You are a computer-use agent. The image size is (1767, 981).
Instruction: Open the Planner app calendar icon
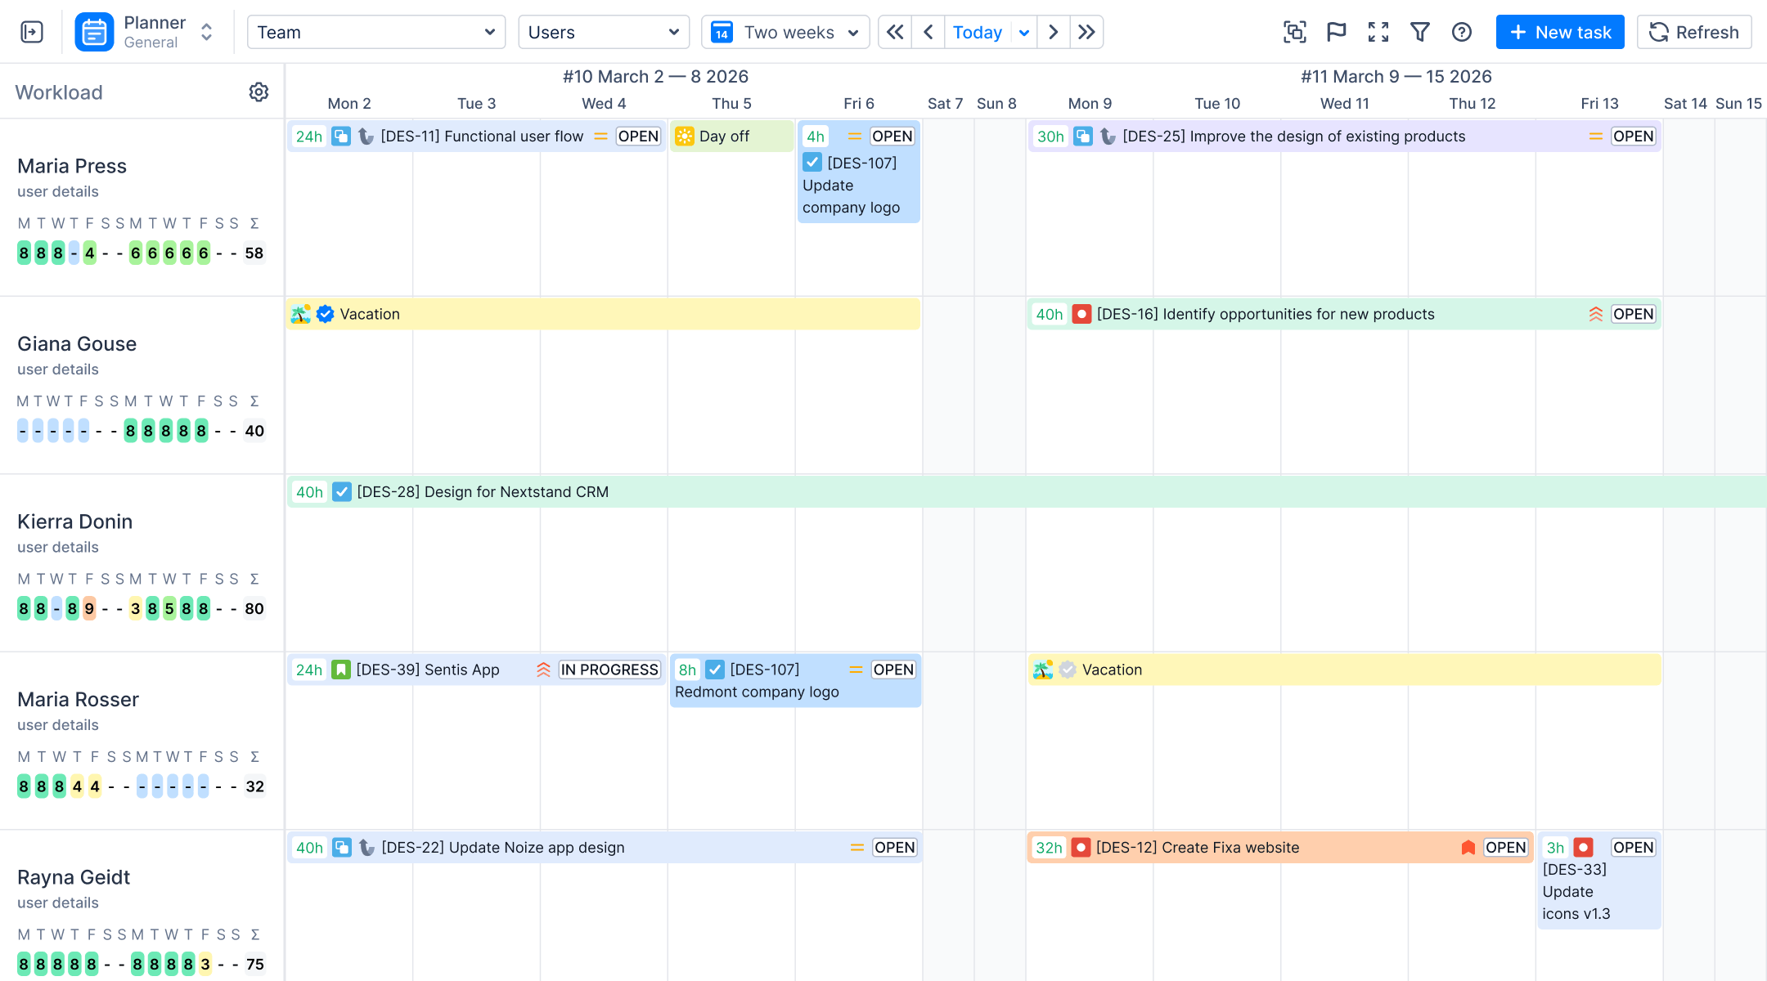94,32
